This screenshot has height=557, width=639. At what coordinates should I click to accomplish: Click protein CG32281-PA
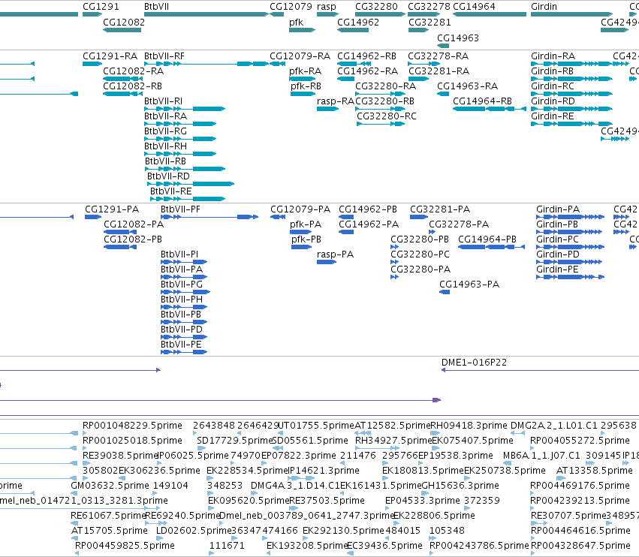440,209
